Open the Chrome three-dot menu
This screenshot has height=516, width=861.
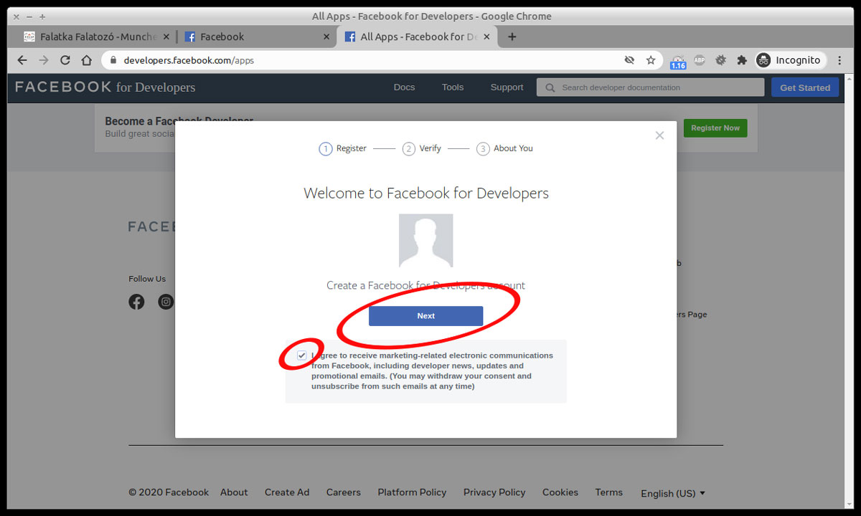(839, 60)
